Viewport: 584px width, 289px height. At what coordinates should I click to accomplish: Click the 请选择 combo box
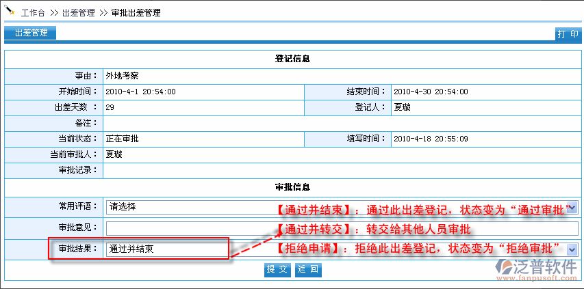pyautogui.click(x=342, y=207)
